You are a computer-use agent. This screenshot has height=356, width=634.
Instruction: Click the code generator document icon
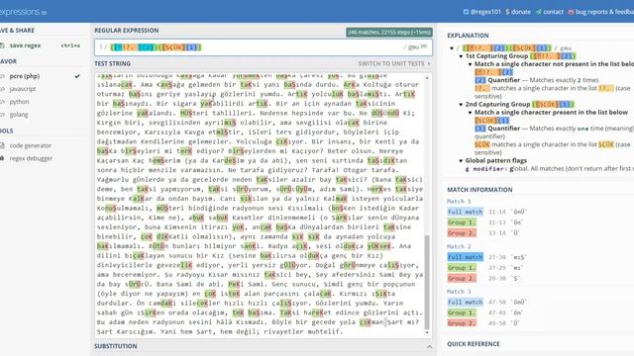point(2,145)
